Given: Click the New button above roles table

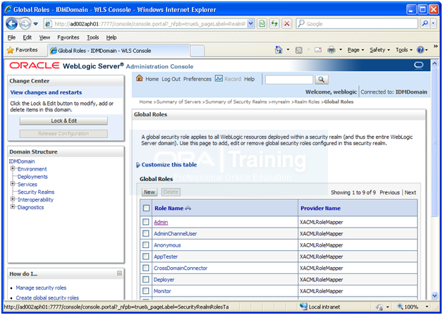Looking at the screenshot, I should coord(149,192).
